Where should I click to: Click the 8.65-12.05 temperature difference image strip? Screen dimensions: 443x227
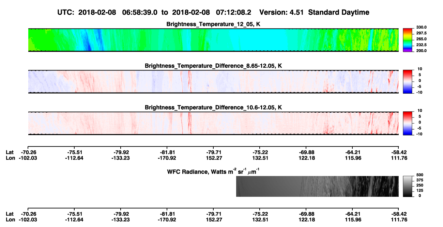click(213, 81)
